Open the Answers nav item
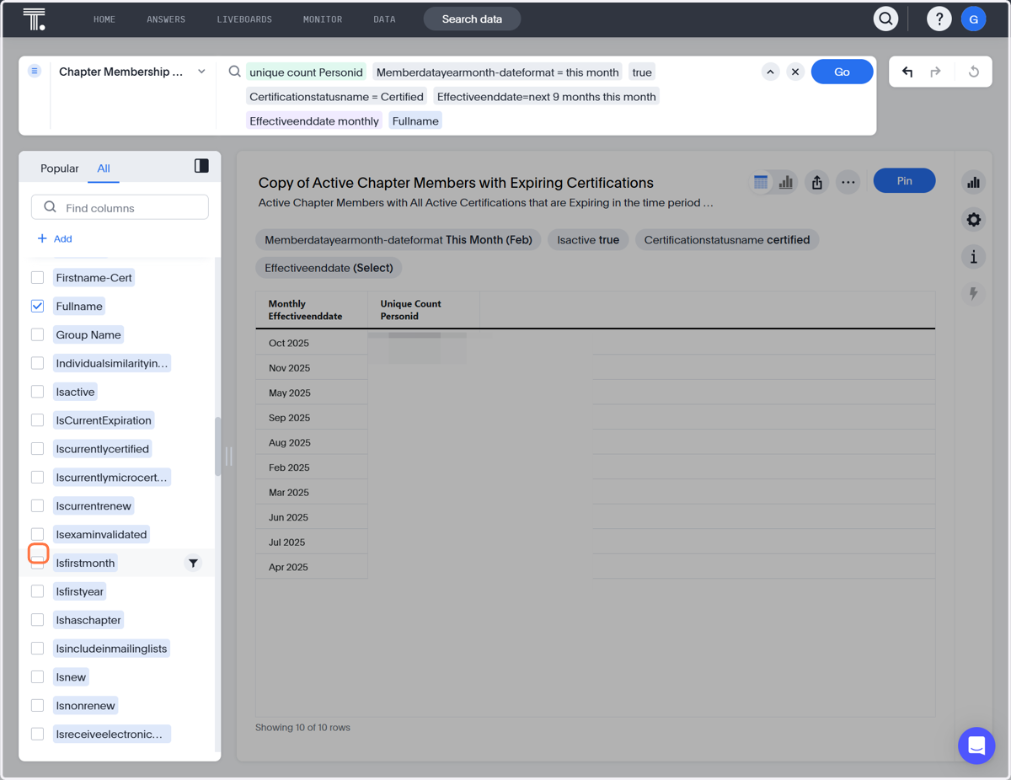The width and height of the screenshot is (1011, 780). coord(166,19)
